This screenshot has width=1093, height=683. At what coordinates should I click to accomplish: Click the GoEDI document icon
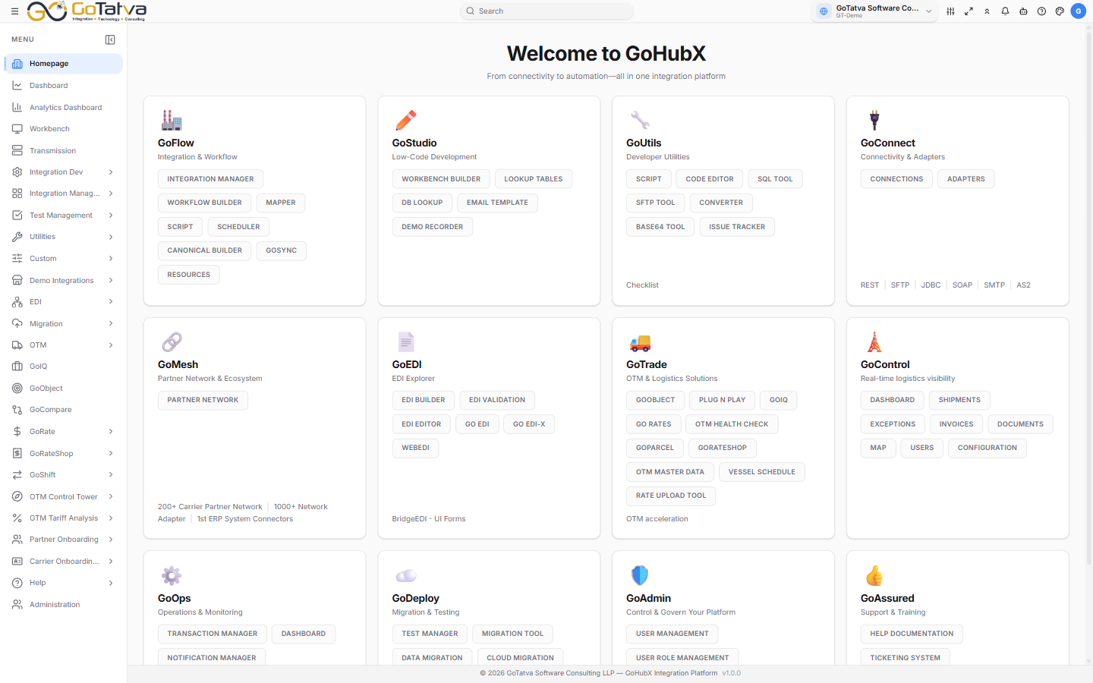tap(406, 341)
